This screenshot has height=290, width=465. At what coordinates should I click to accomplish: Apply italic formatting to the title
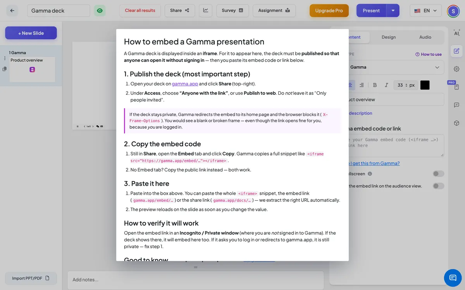386,85
